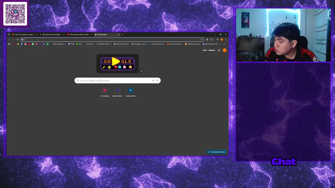Image resolution: width=335 pixels, height=188 pixels.
Task: Open the Twitch bookmark
Action: tap(71, 44)
